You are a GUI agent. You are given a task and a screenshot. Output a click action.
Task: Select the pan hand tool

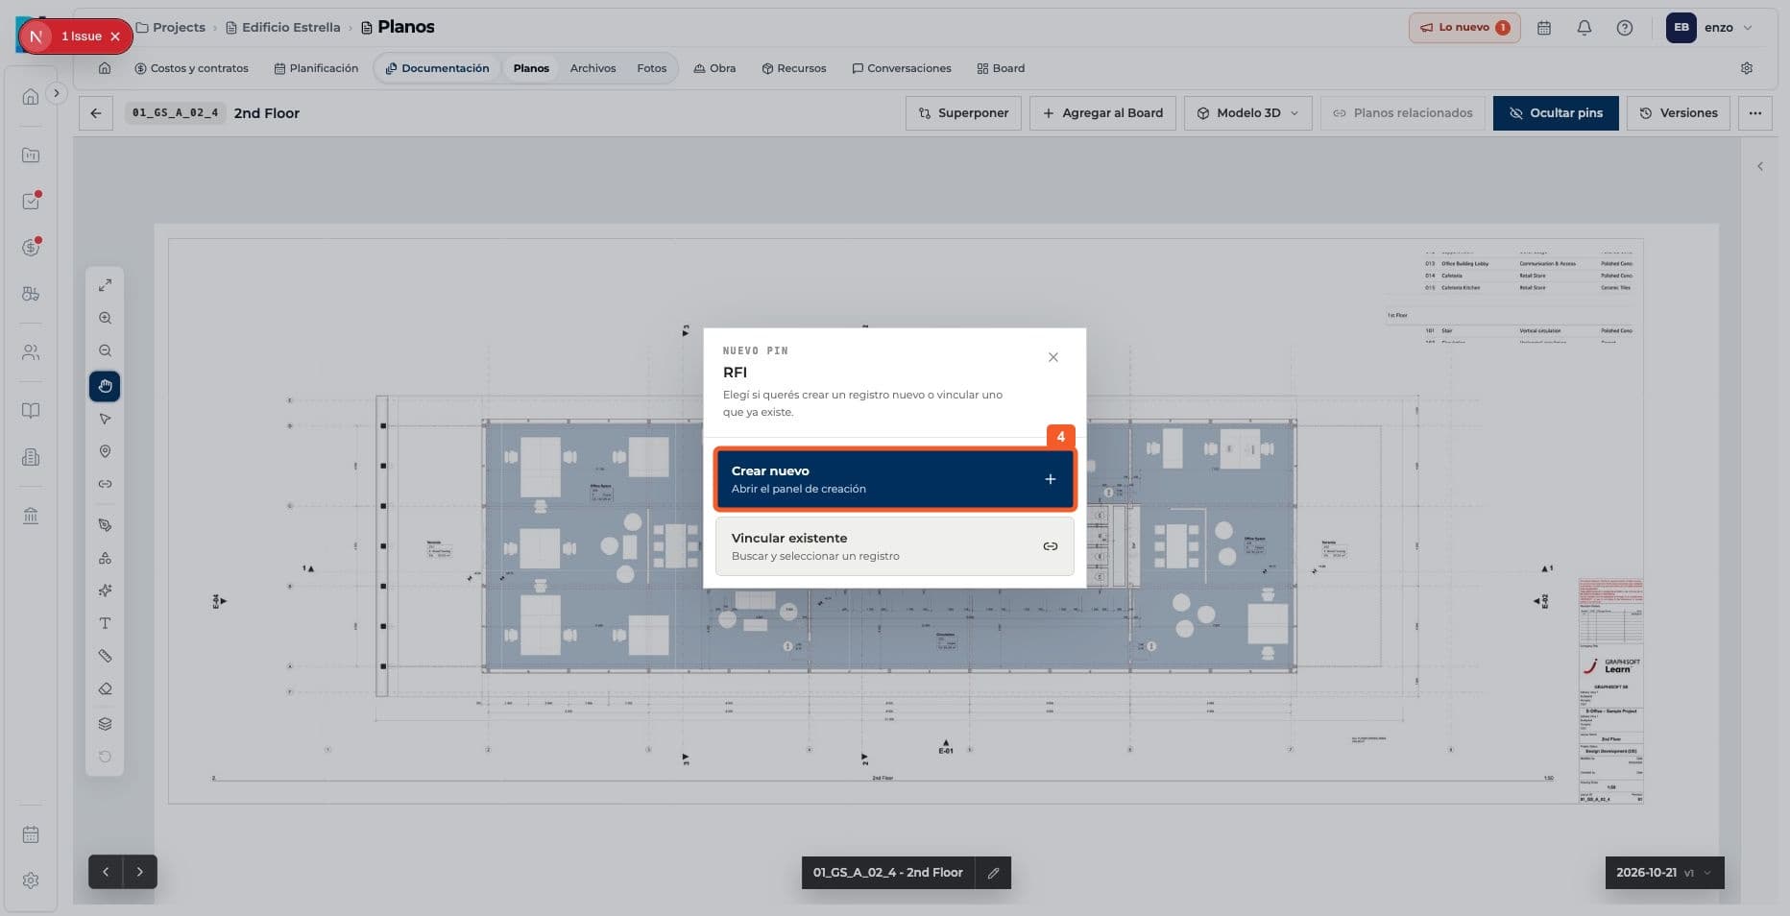tap(105, 386)
